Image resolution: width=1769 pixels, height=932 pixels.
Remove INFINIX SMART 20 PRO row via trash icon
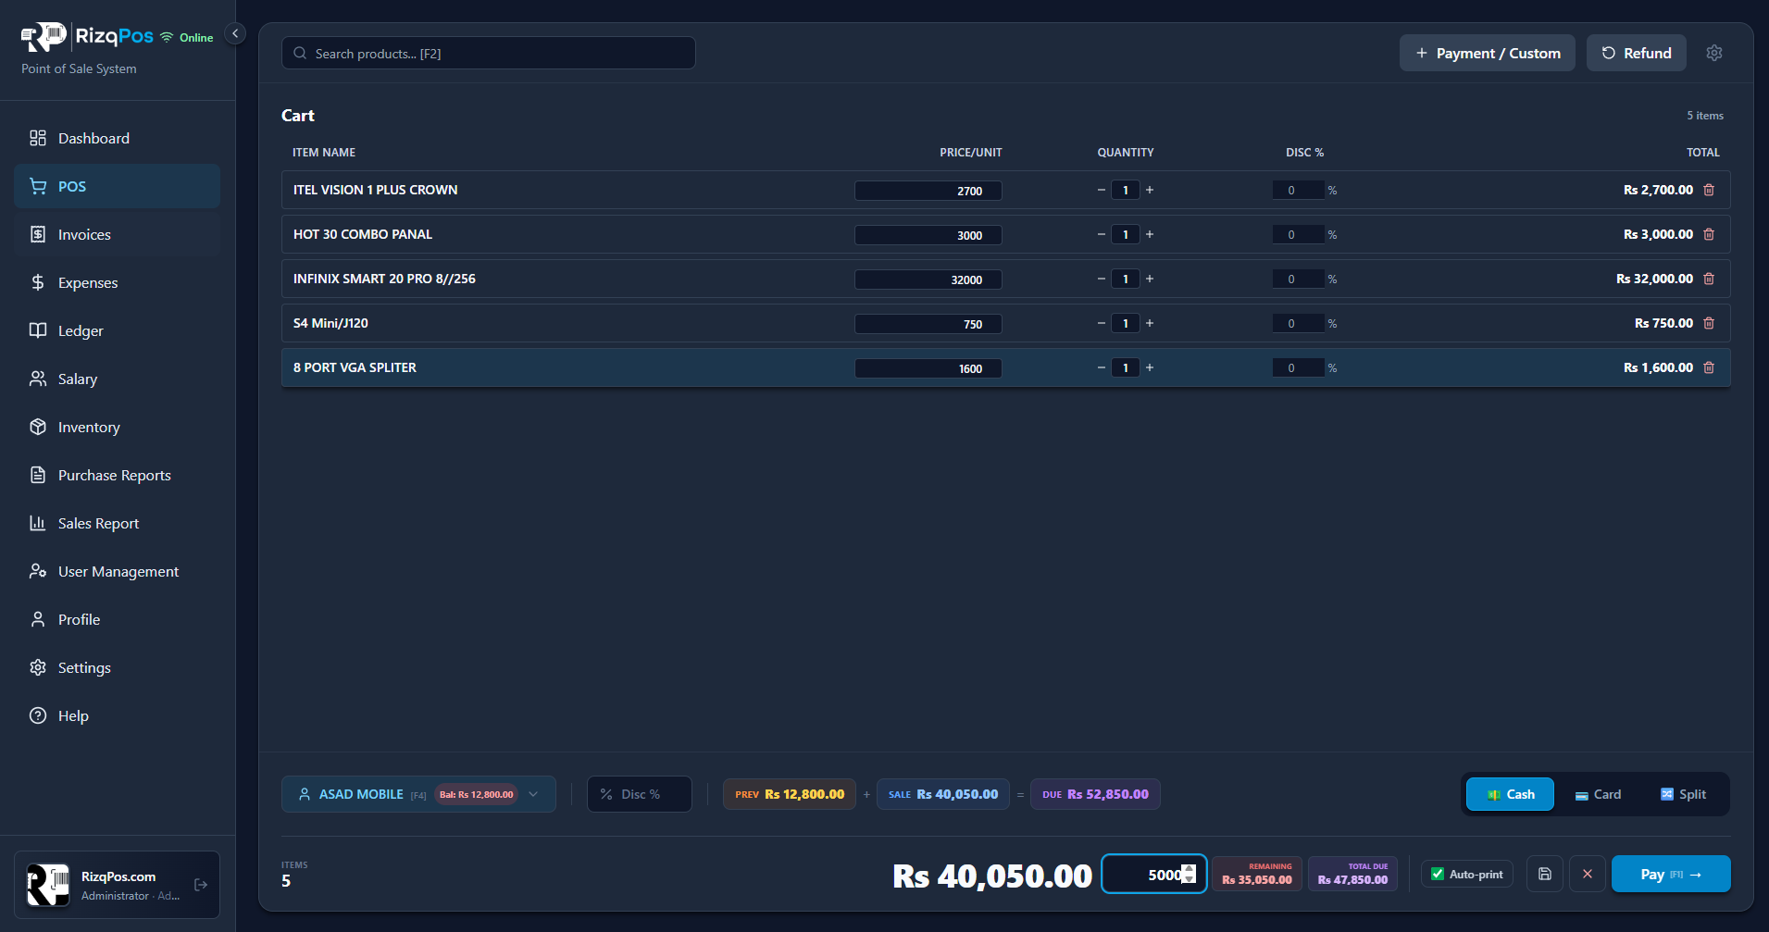click(1709, 279)
